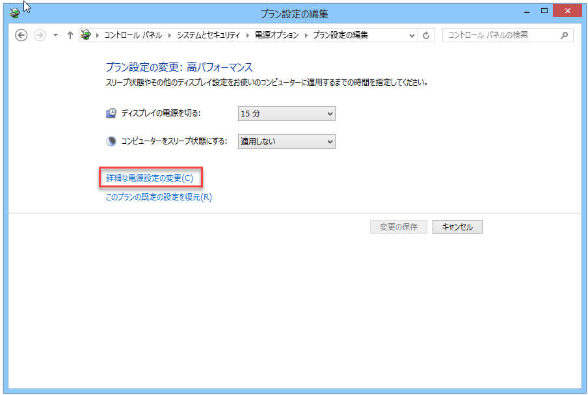The image size is (588, 395).
Task: Refresh the page with the refresh icon
Action: pos(426,36)
